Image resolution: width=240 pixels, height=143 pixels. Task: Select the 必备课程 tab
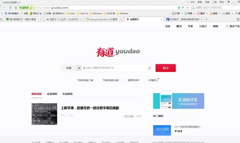52,94
